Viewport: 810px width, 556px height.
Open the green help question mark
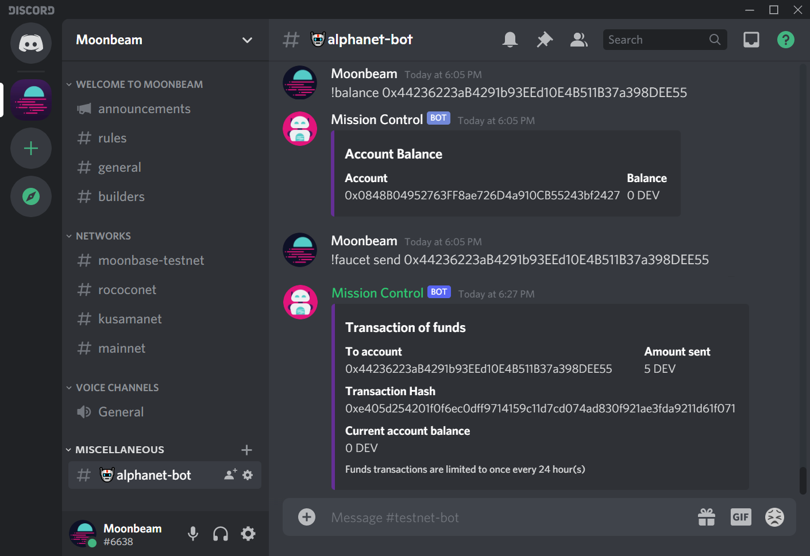pos(786,40)
